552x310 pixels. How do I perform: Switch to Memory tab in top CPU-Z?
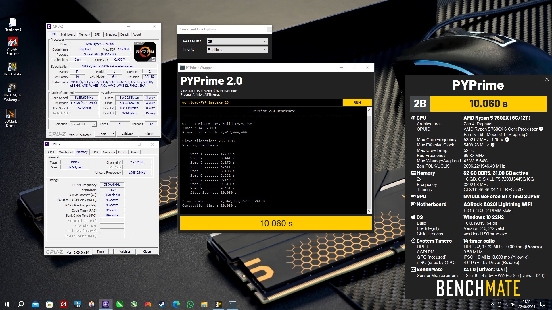pyautogui.click(x=84, y=34)
